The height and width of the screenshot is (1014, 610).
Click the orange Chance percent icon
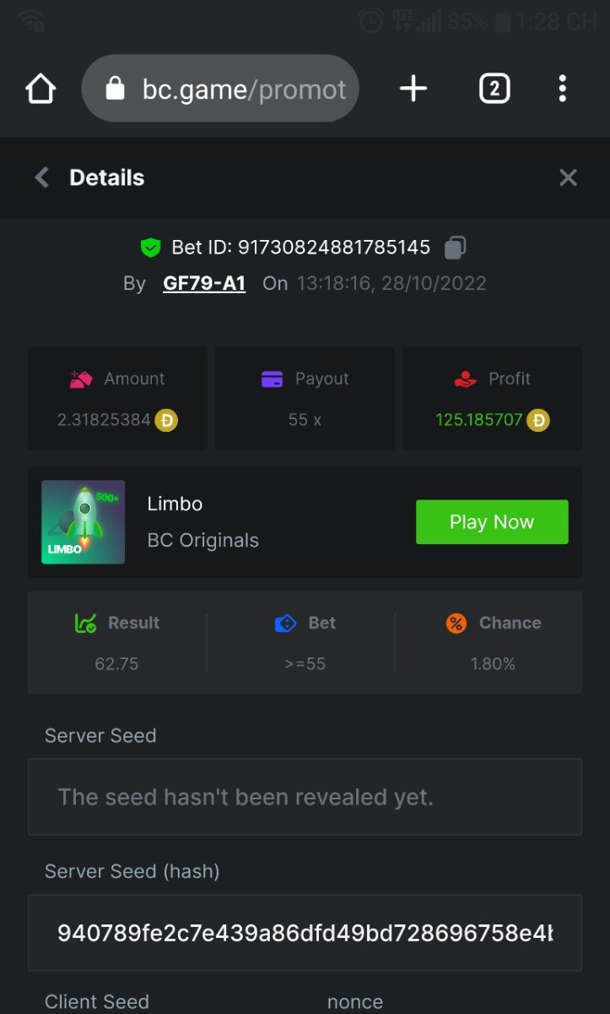456,624
